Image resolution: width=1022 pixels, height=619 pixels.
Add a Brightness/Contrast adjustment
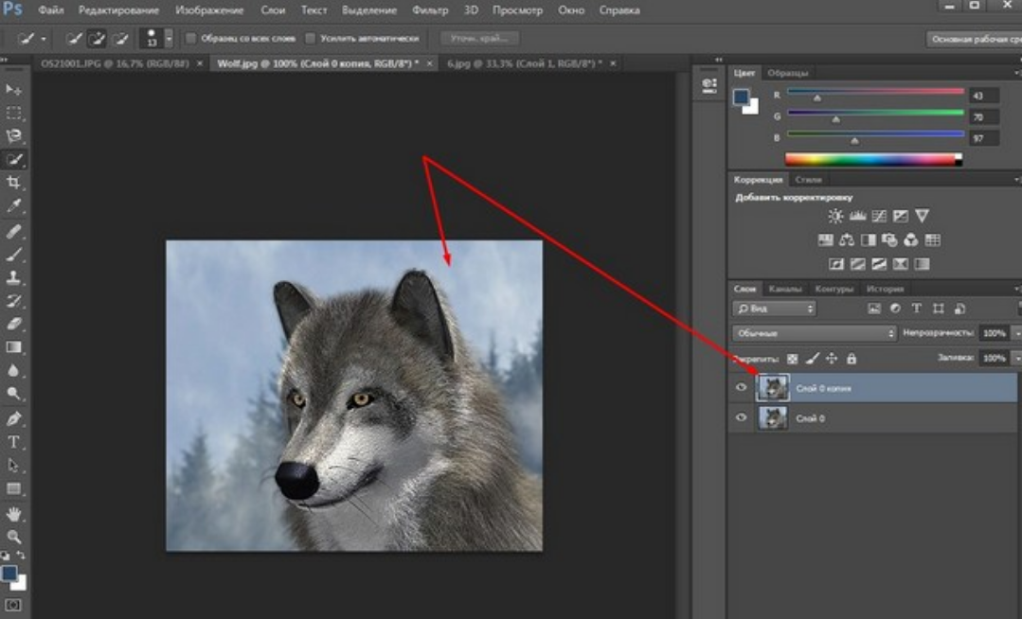pos(835,217)
